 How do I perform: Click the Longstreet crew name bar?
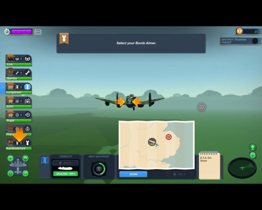coord(19,93)
